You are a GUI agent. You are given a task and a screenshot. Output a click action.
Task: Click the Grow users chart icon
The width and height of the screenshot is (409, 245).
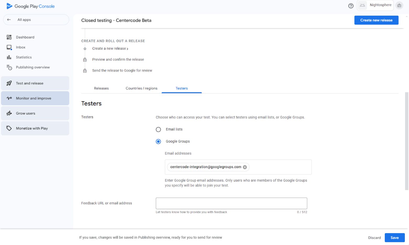click(x=9, y=113)
